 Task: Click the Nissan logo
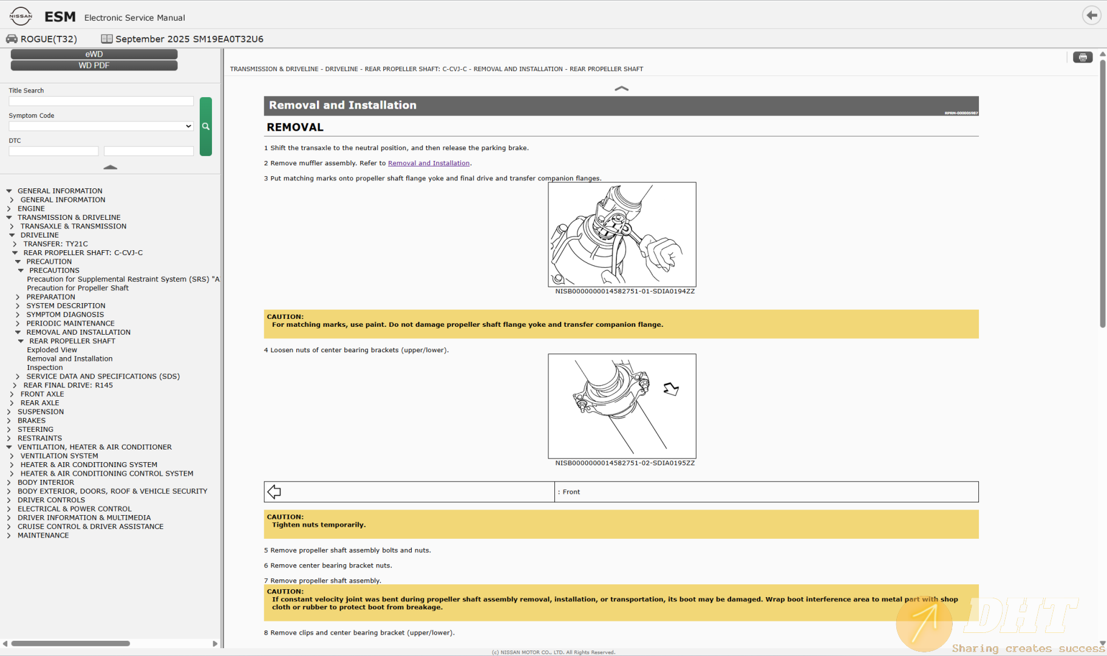click(x=21, y=16)
